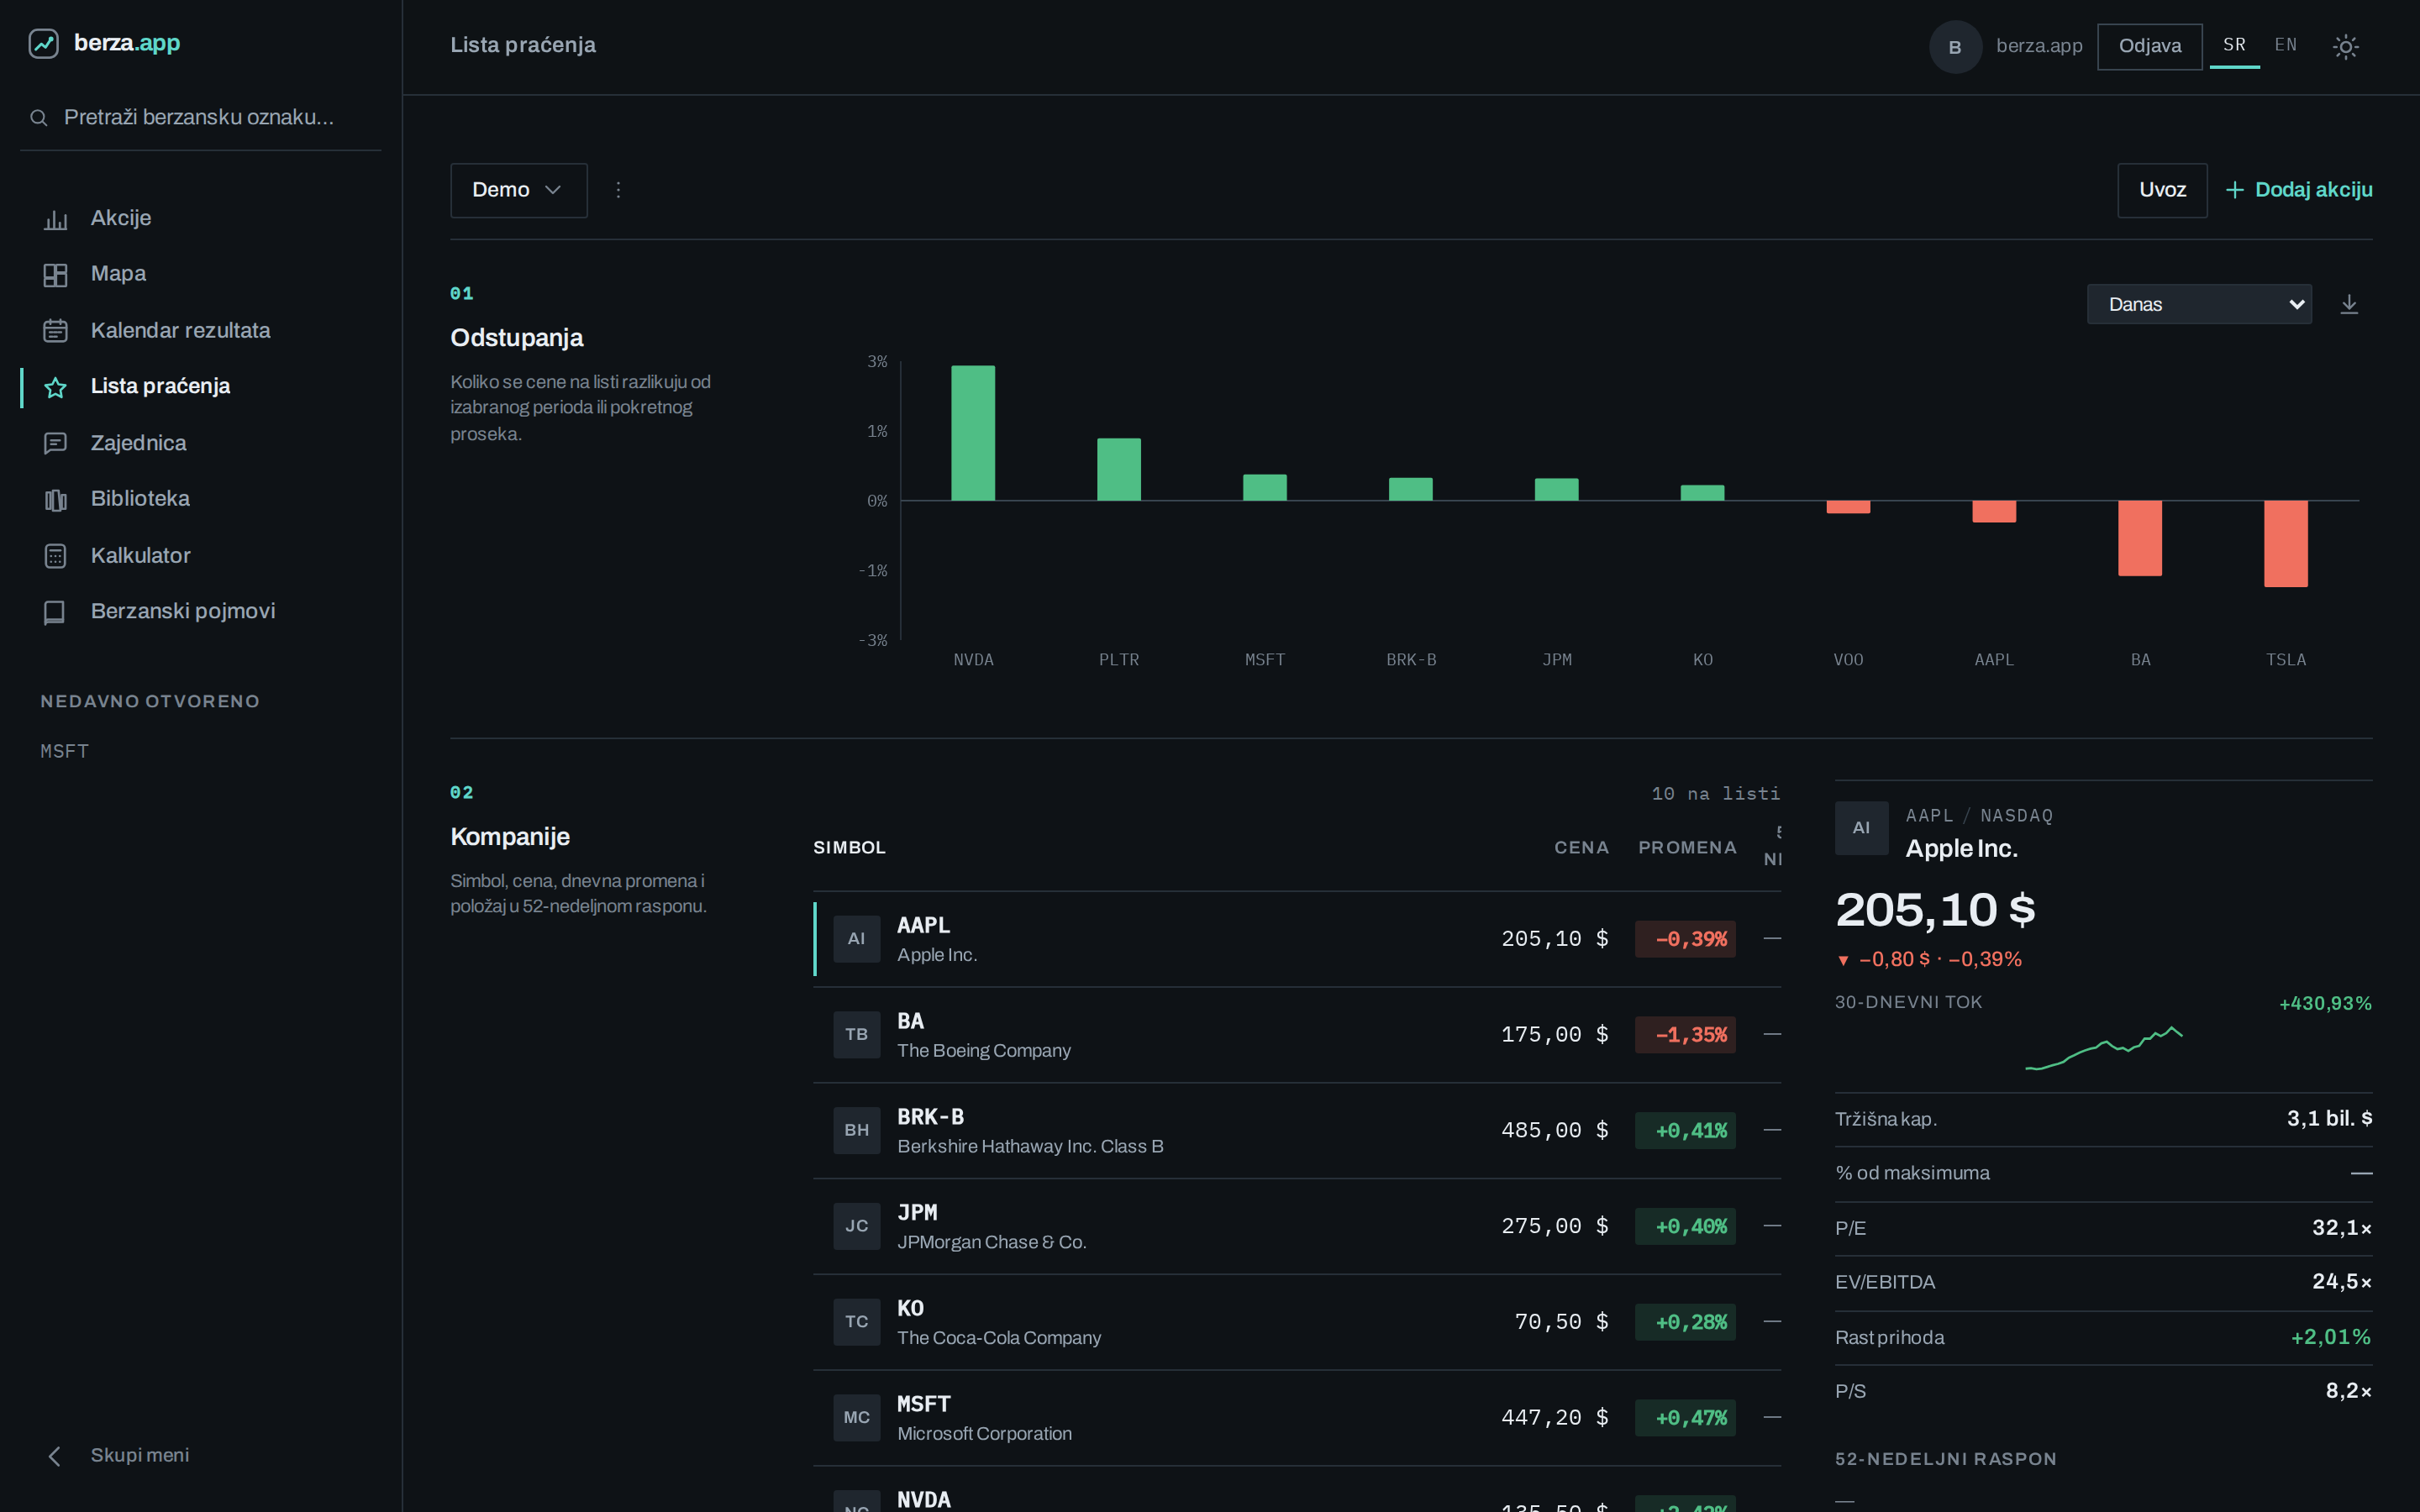Download the Odstupanja chart

(x=2349, y=304)
